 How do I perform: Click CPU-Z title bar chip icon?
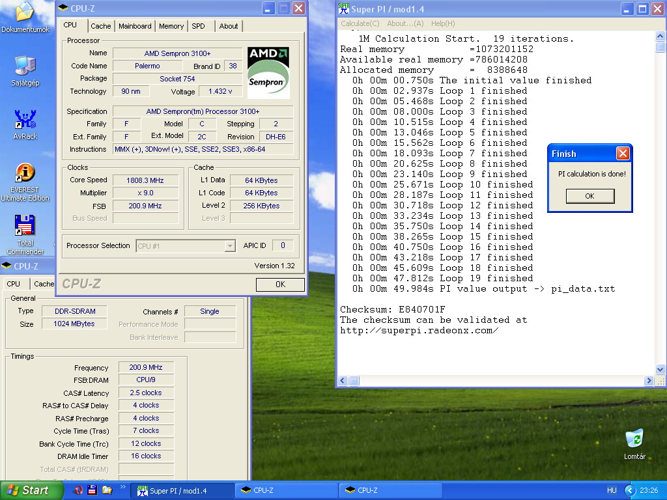pos(63,8)
